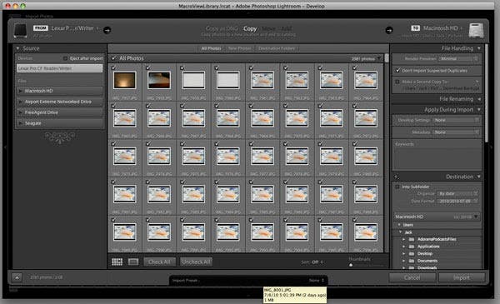Toggle Eject after import checkbox
Image resolution: width=500 pixels, height=304 pixels.
click(x=65, y=58)
